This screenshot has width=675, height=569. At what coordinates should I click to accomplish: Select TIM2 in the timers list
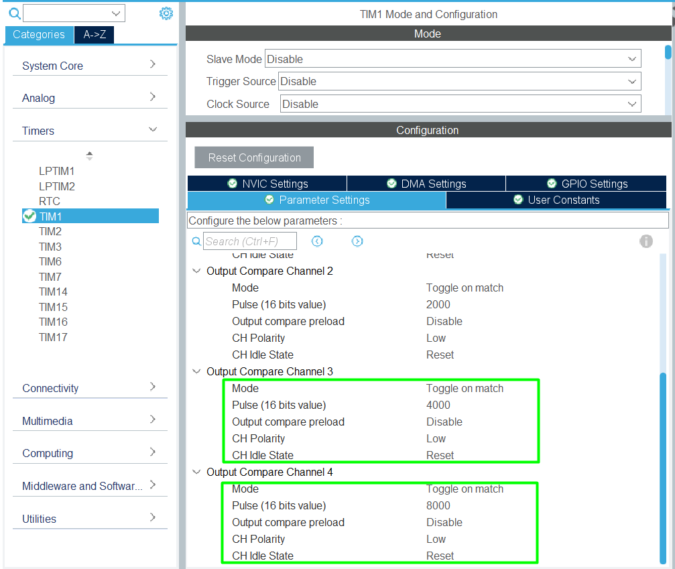[x=50, y=231]
